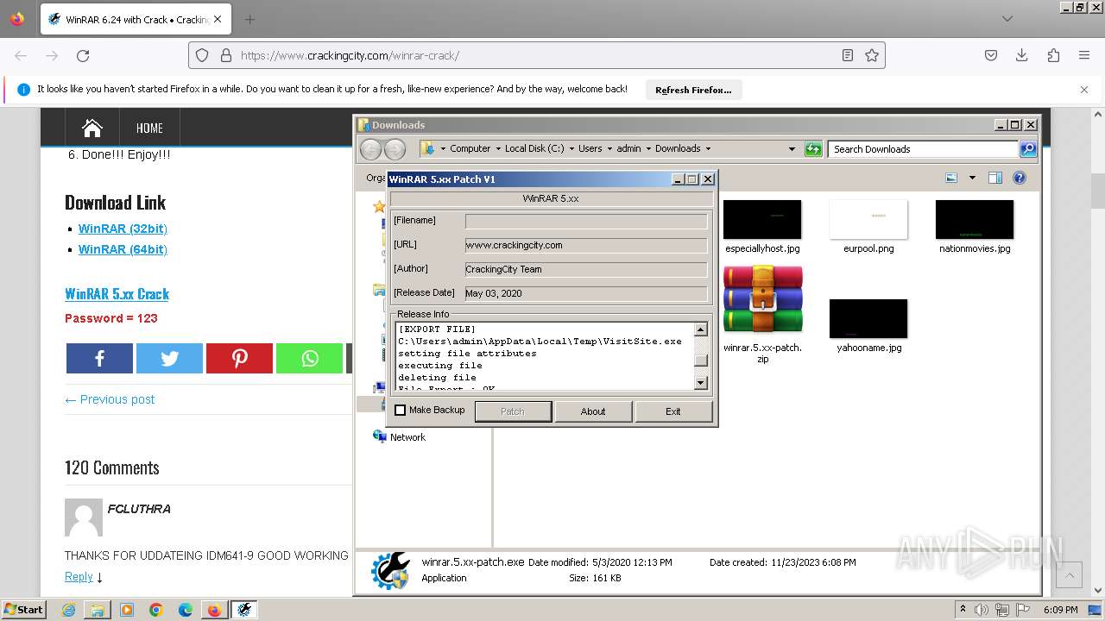
Task: Click the website home icon
Action: (x=92, y=128)
